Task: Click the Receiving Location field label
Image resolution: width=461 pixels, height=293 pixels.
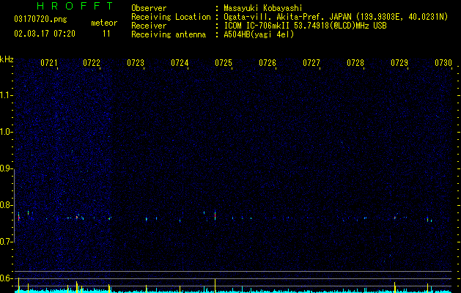Action: tap(171, 17)
